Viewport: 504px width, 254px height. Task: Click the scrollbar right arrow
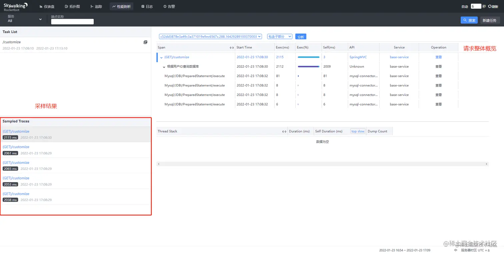(486, 164)
